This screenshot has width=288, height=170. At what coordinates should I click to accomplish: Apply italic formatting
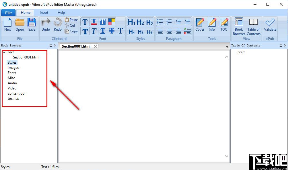[x=94, y=31]
